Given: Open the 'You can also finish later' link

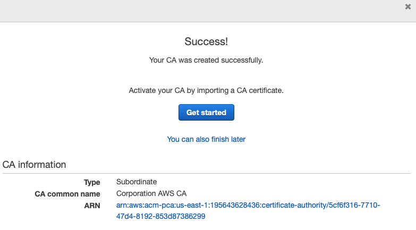Looking at the screenshot, I should coord(206,139).
